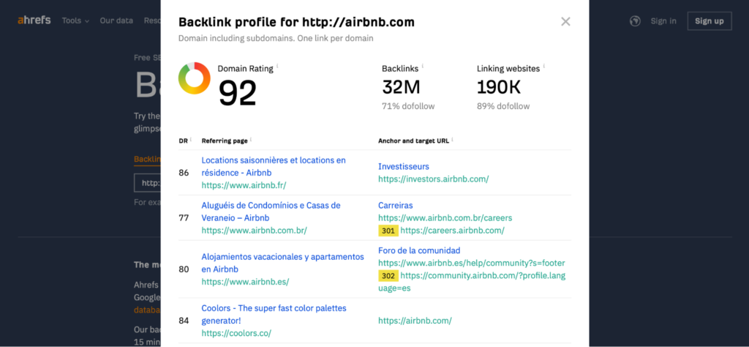Click the Investisseurs anchor link
The height and width of the screenshot is (347, 749).
pos(404,166)
